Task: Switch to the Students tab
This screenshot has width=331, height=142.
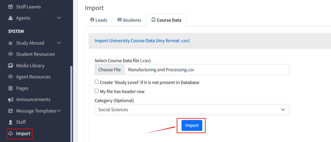Action: 129,20
